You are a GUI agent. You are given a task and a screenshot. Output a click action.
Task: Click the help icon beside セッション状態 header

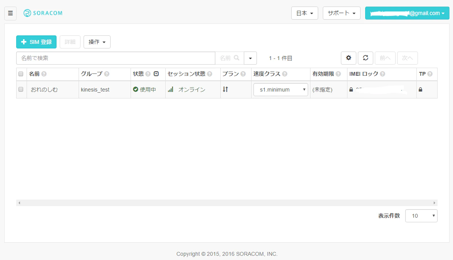coord(210,74)
